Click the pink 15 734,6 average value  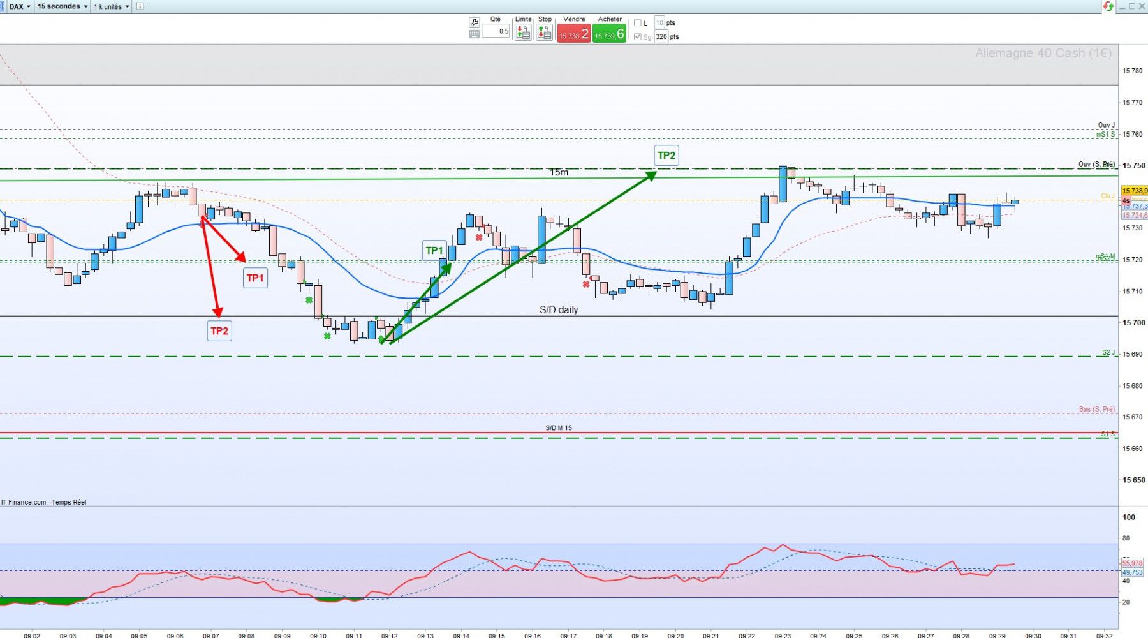coord(1135,216)
